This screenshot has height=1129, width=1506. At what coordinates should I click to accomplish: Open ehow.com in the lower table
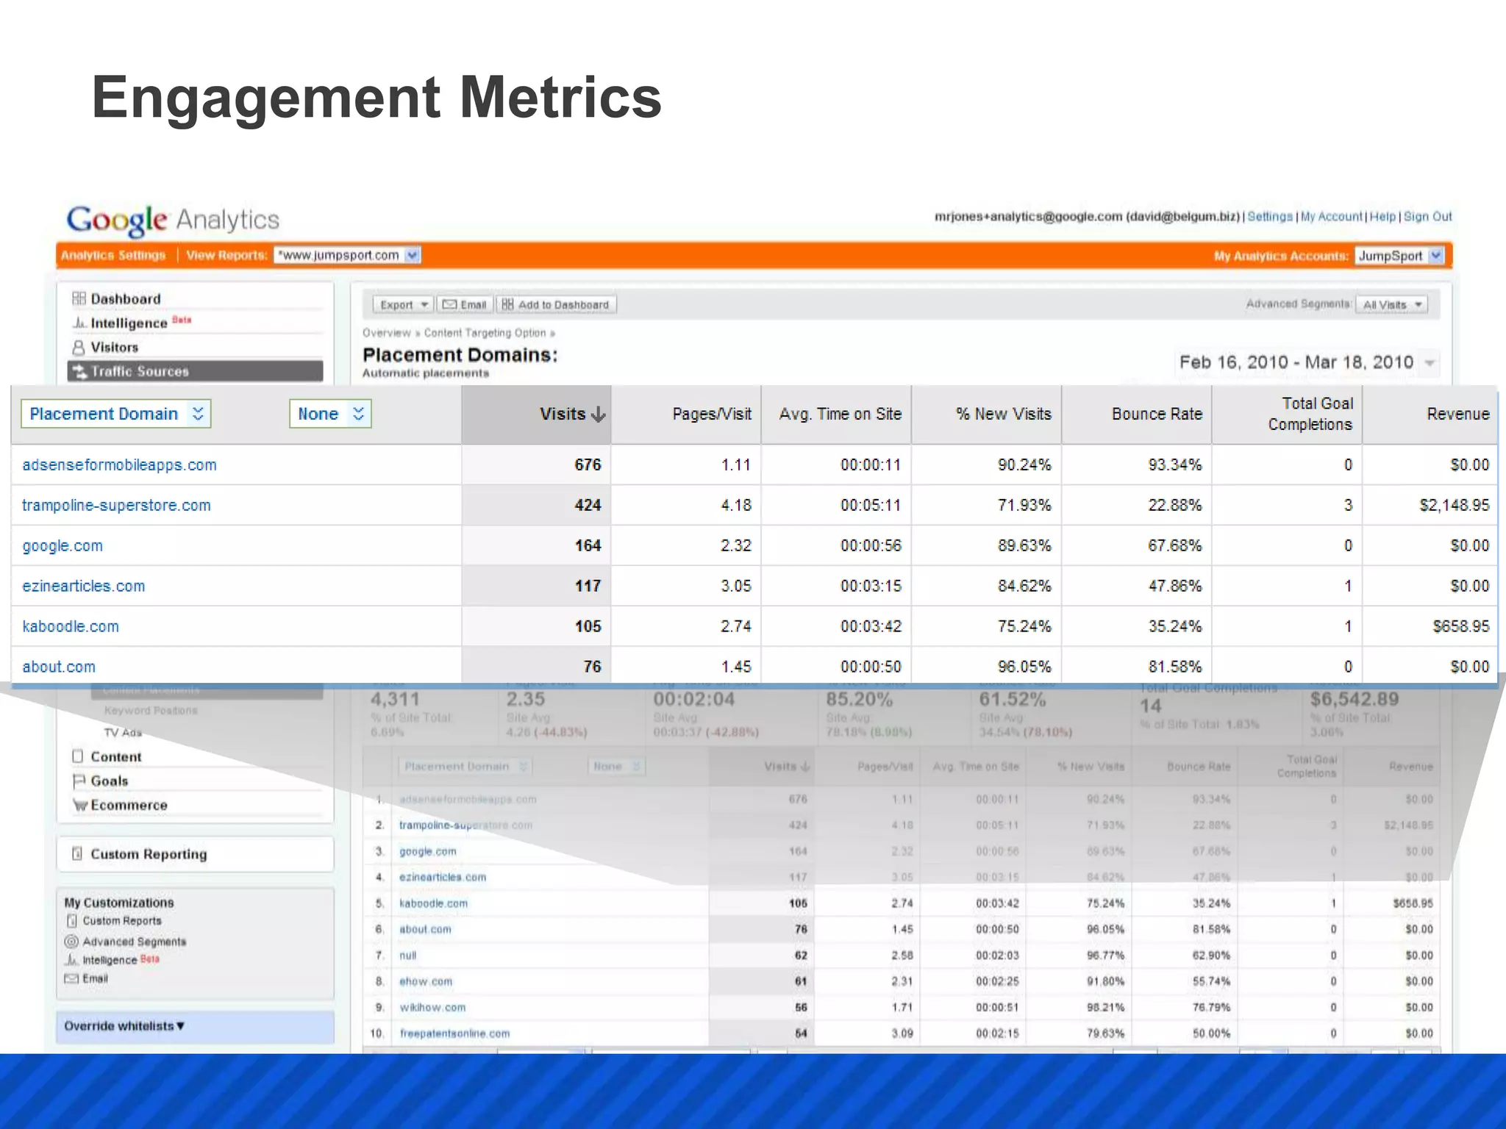click(426, 981)
